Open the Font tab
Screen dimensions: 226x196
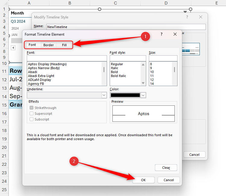pyautogui.click(x=32, y=45)
